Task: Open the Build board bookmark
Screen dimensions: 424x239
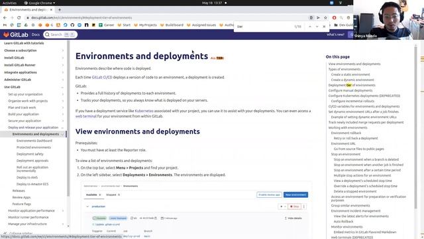Action: tap(172, 25)
